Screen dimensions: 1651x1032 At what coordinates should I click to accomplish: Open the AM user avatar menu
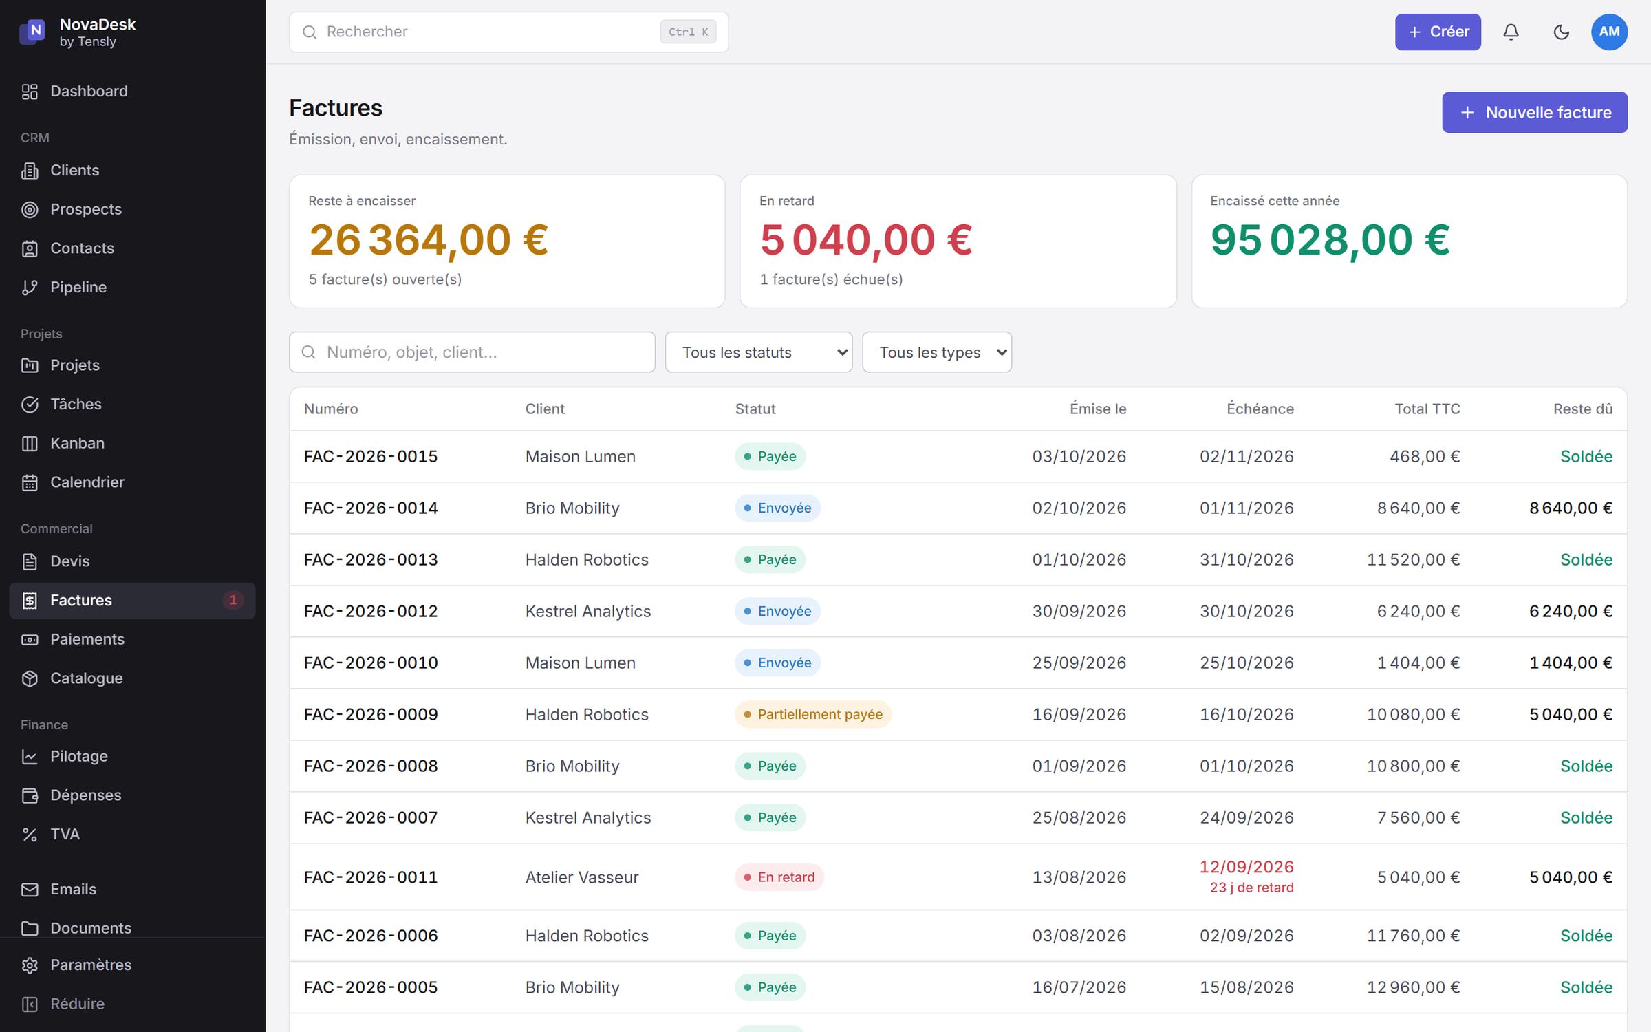point(1609,32)
